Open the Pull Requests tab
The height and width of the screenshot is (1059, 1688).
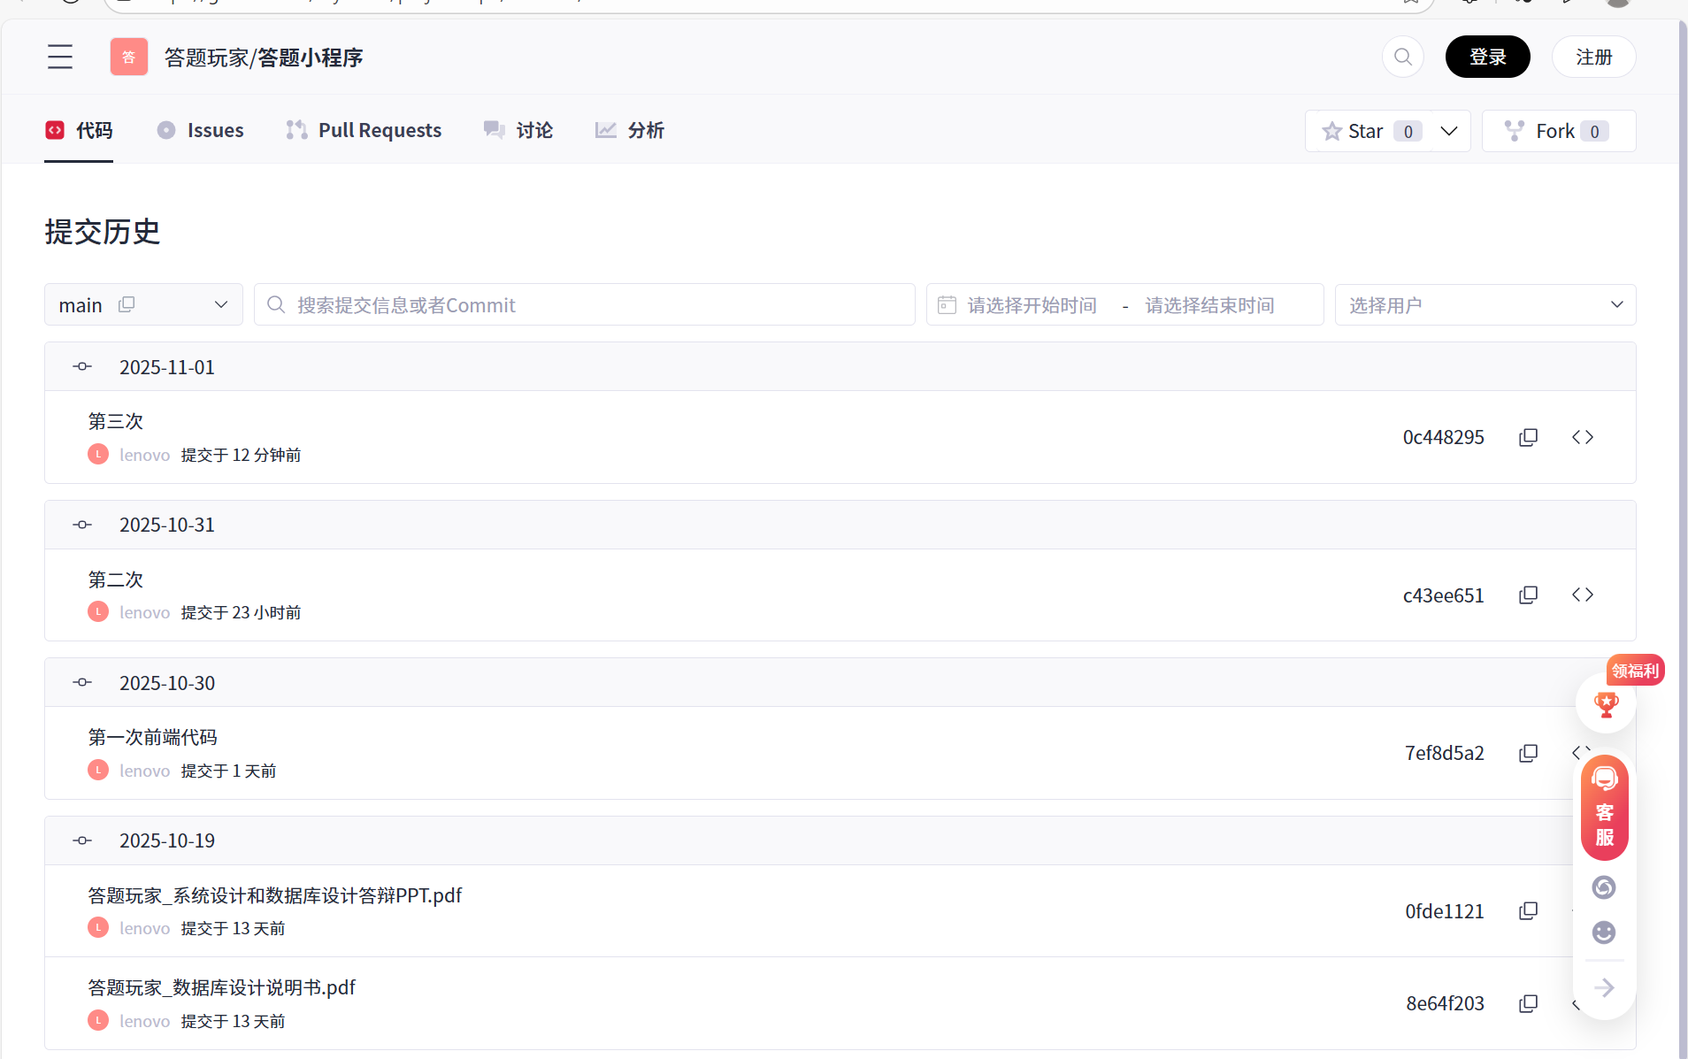364,130
